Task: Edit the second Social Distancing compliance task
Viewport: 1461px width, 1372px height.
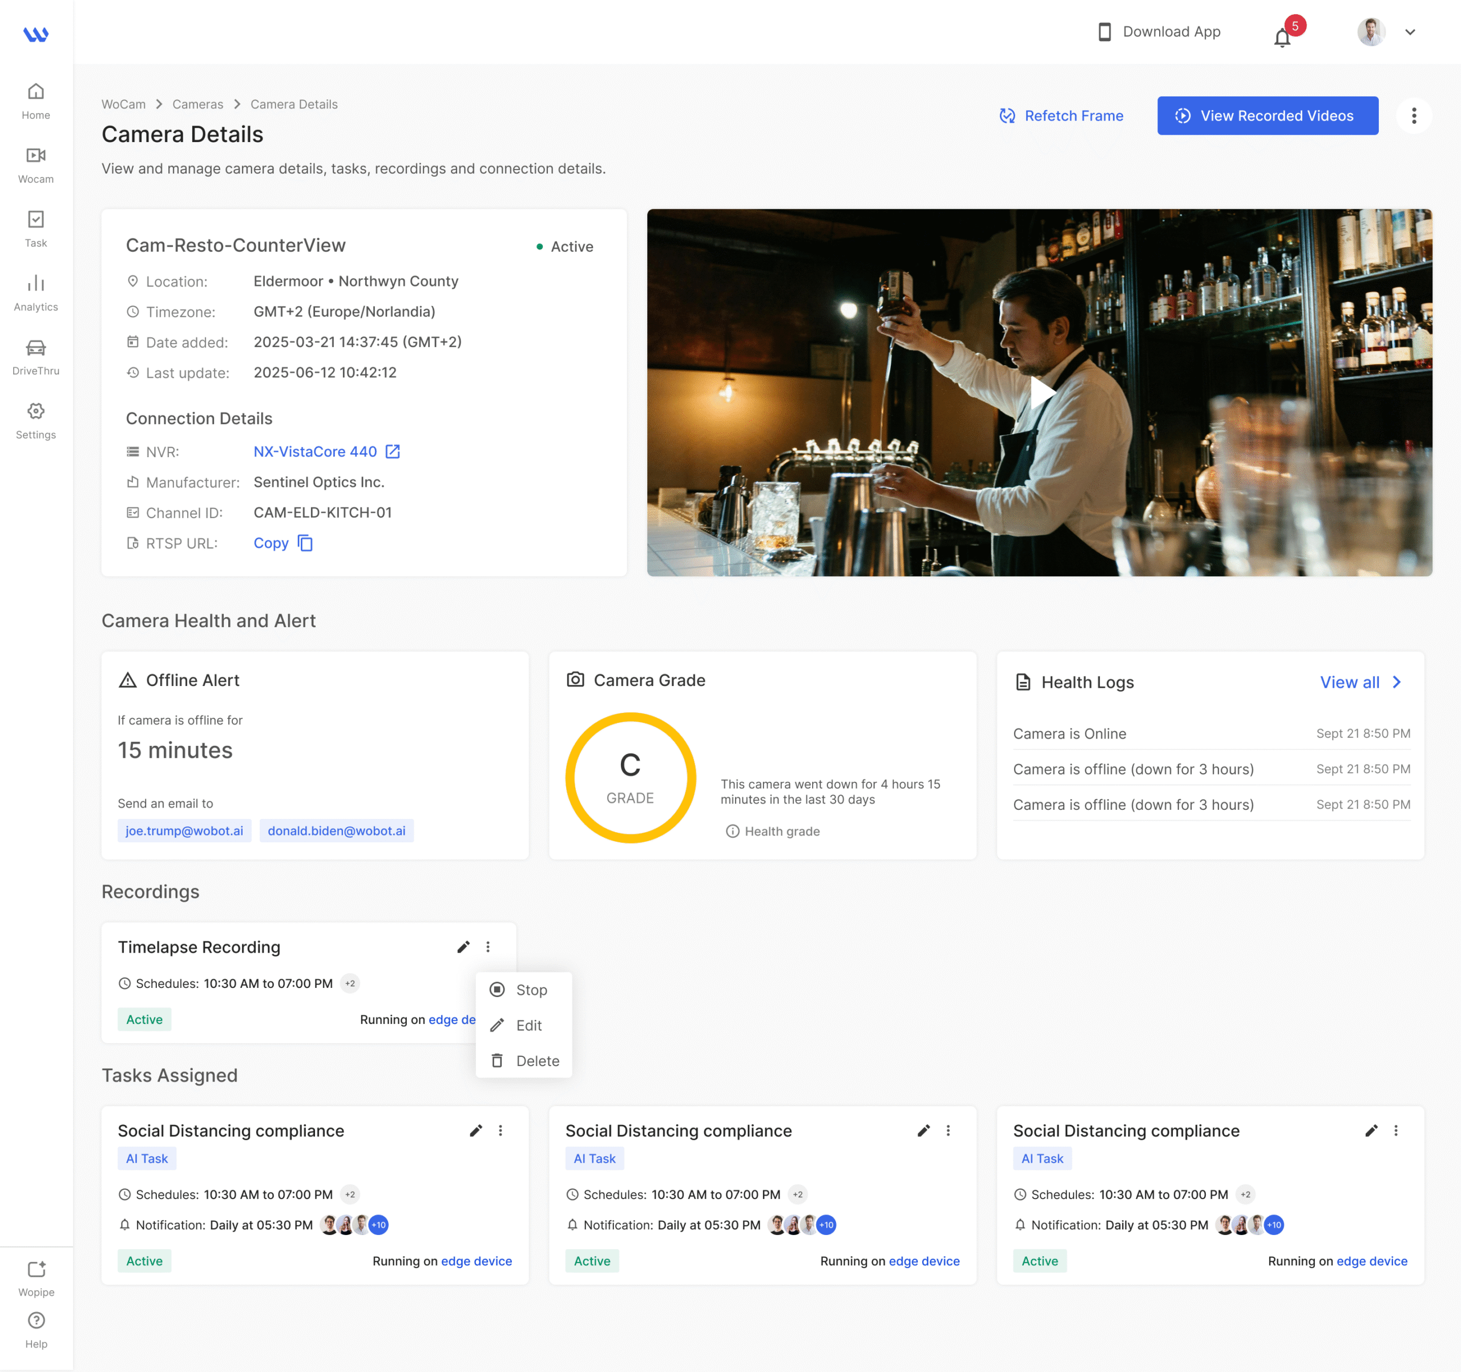Action: (x=923, y=1130)
